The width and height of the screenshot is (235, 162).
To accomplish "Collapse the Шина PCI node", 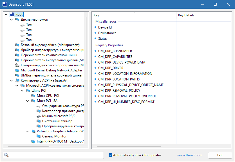I will pos(22,91).
